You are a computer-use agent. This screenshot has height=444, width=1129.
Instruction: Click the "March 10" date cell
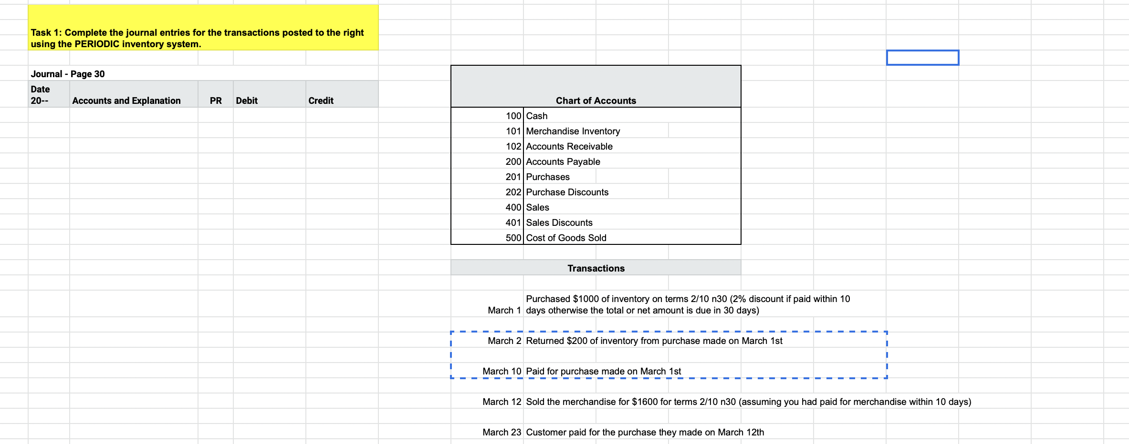point(487,371)
